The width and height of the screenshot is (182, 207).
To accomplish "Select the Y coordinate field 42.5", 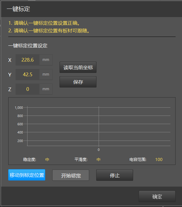I will click(x=27, y=74).
